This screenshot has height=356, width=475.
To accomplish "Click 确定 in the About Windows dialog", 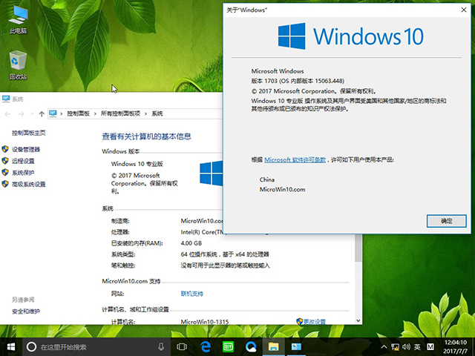I will (446, 221).
